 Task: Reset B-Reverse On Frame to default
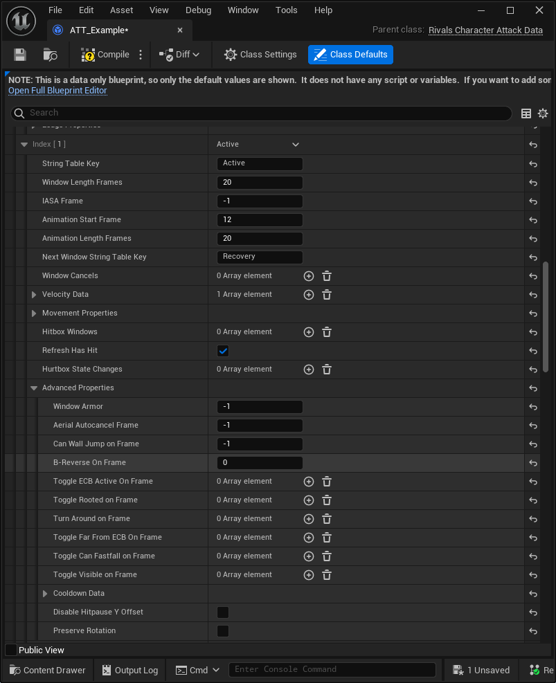coord(533,463)
